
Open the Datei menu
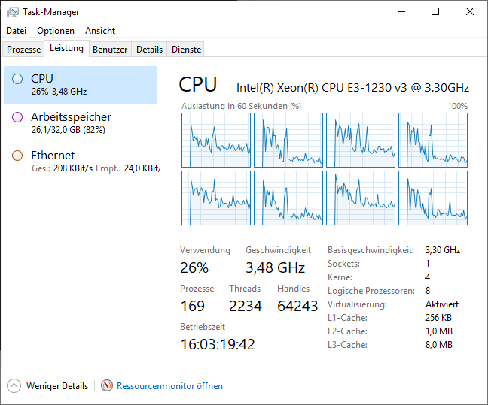coord(16,31)
